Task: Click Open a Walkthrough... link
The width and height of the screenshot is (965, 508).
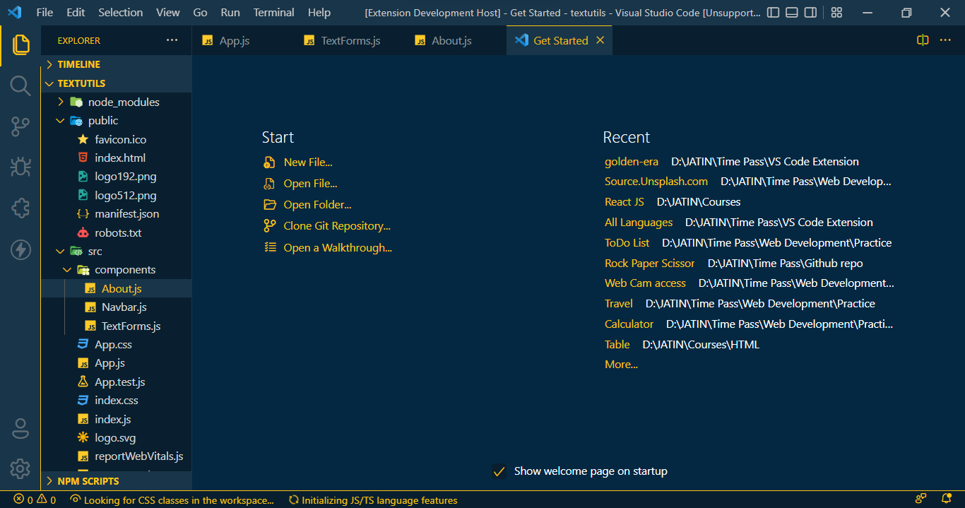Action: [338, 248]
